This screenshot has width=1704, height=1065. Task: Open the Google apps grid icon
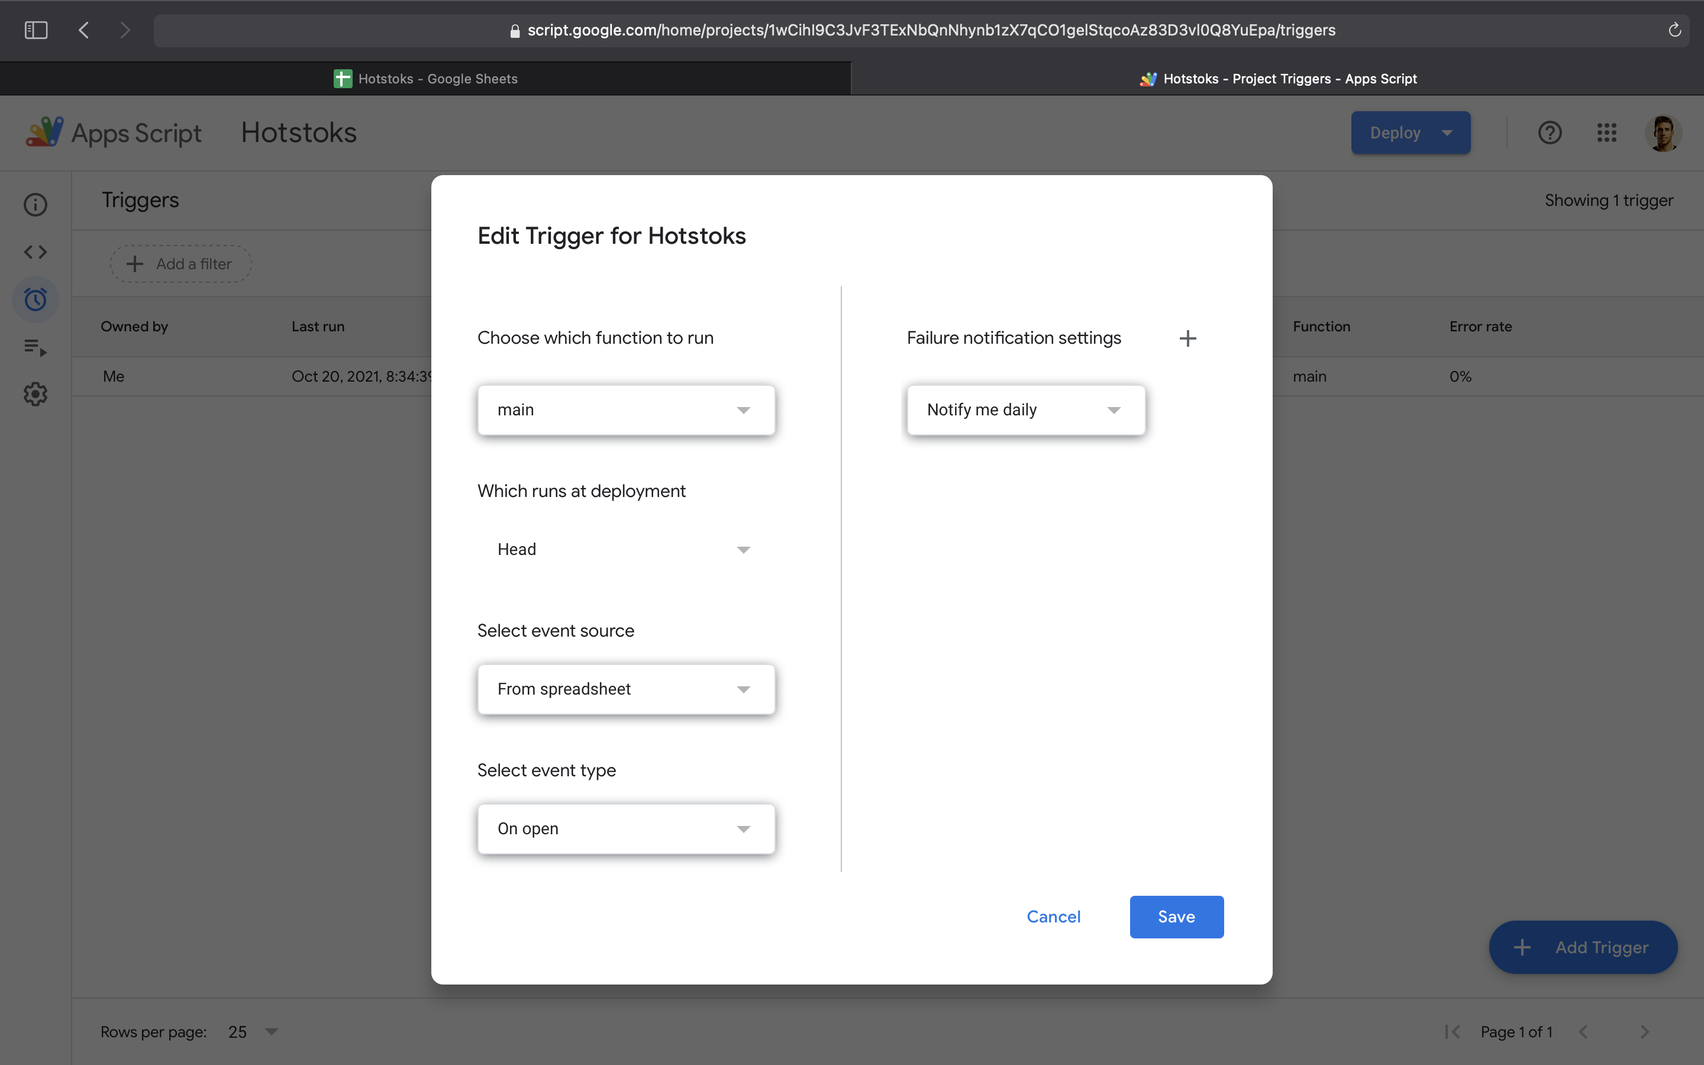click(x=1606, y=133)
